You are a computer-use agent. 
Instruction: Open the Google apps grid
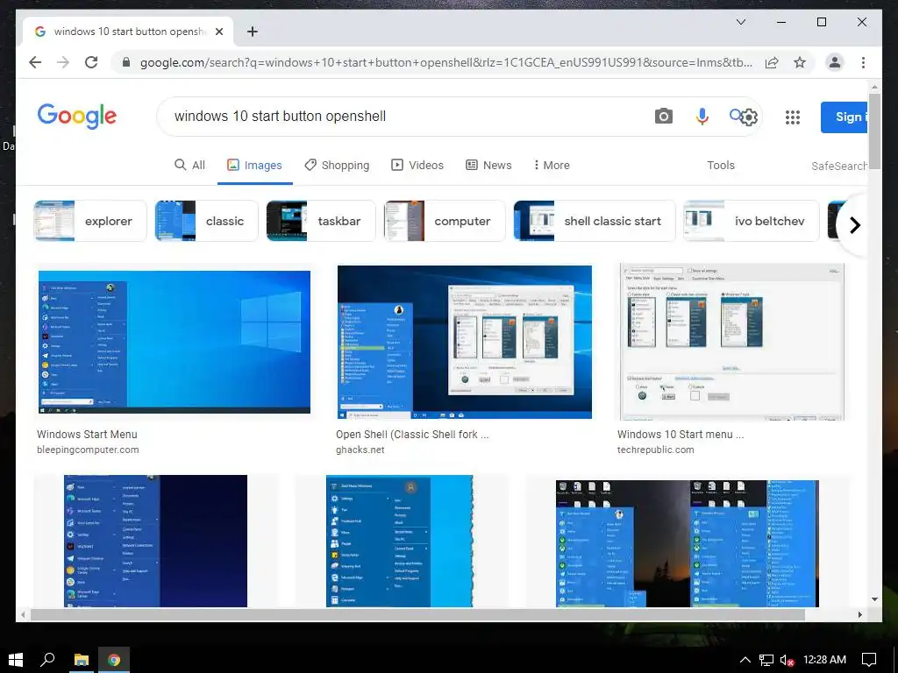[793, 117]
